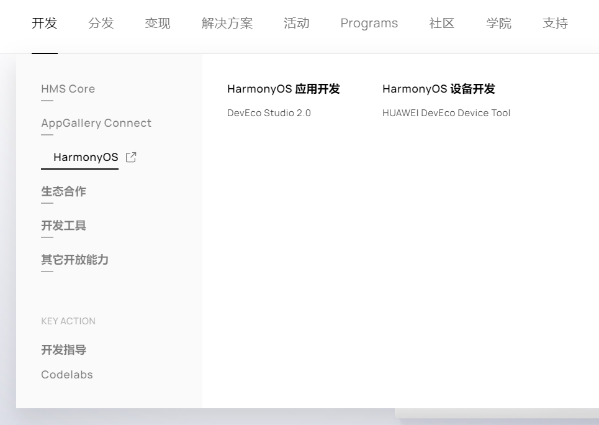Click the external link icon beside HarmonyOS
Viewport: 599px width, 425px height.
(x=131, y=157)
